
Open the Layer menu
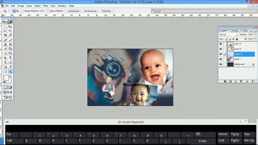point(29,6)
